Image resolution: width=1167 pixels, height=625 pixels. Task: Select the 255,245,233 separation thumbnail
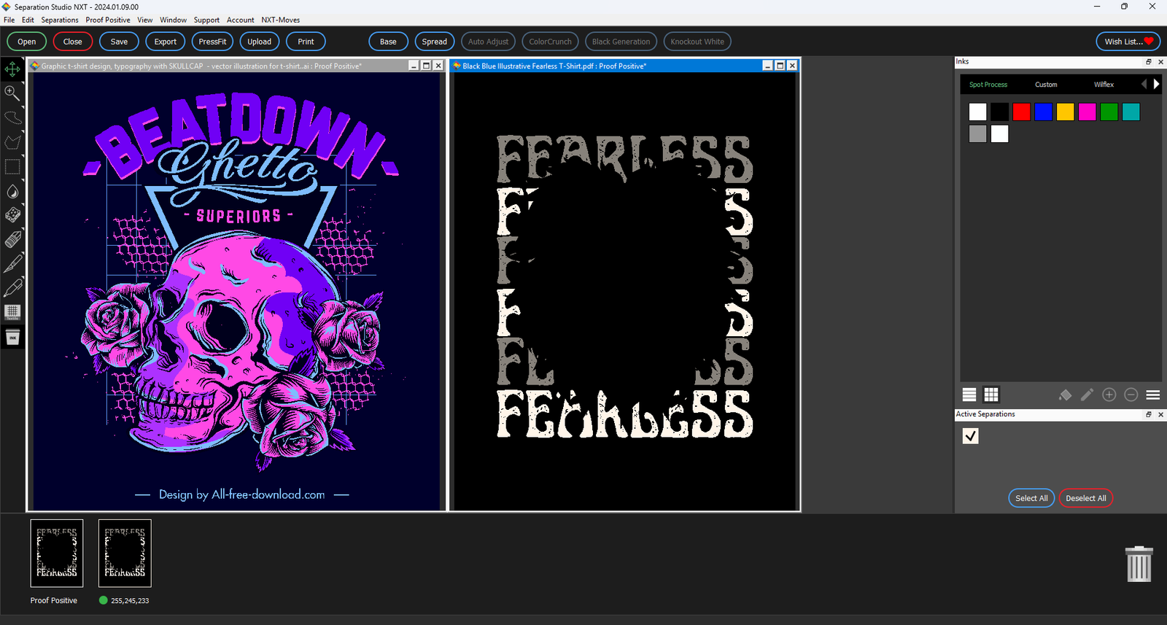125,554
